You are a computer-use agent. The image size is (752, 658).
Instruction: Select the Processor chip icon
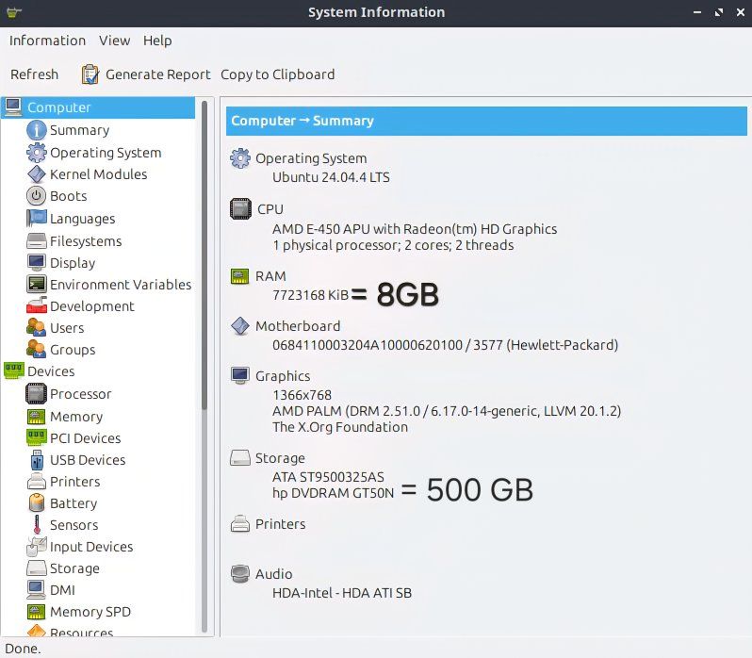(36, 394)
